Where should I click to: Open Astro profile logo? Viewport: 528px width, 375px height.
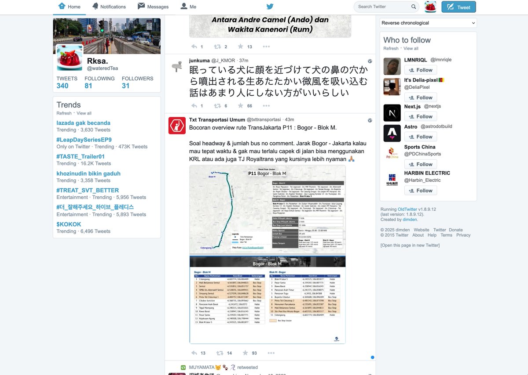point(392,133)
